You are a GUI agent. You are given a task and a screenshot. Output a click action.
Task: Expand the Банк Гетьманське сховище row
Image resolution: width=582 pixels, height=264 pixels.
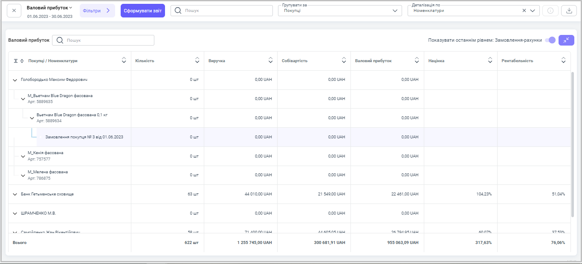15,195
